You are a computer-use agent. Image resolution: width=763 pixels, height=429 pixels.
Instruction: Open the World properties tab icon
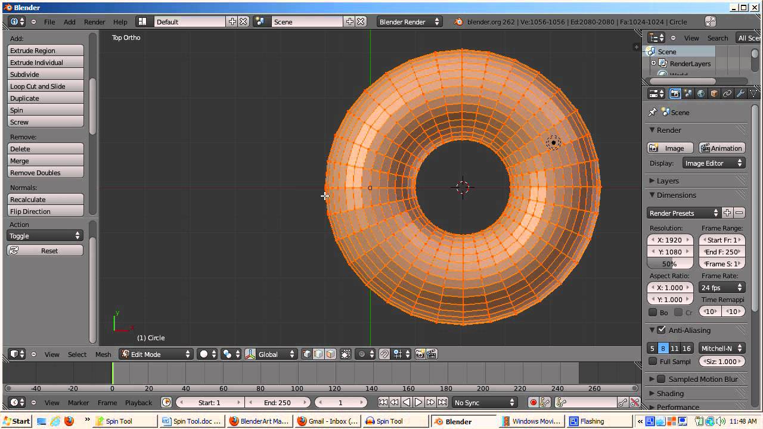[701, 94]
